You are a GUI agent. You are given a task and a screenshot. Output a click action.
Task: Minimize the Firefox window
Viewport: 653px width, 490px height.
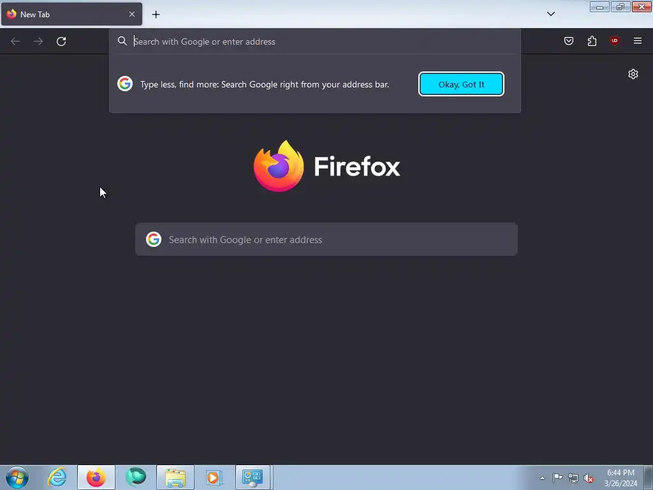tap(599, 6)
